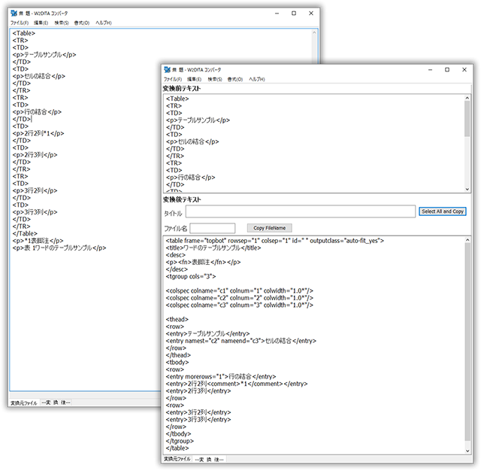The width and height of the screenshot is (481, 471).
Task: Focus the ファイル名 input field
Action: click(212, 228)
